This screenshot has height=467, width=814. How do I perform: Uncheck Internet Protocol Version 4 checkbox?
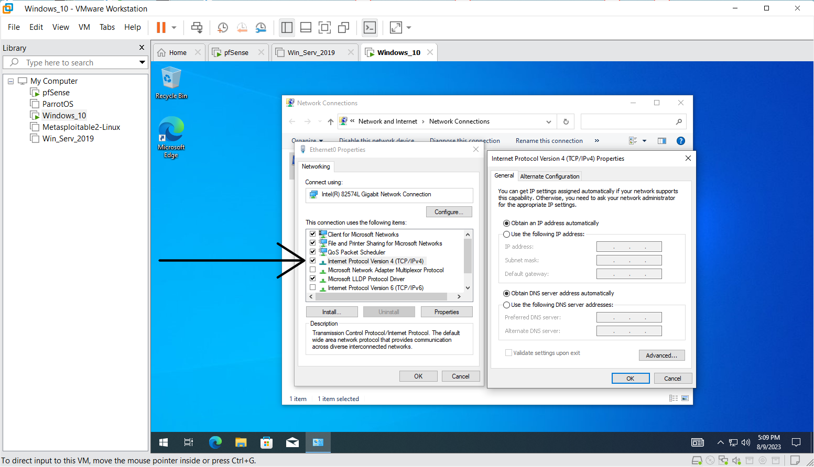pyautogui.click(x=313, y=261)
